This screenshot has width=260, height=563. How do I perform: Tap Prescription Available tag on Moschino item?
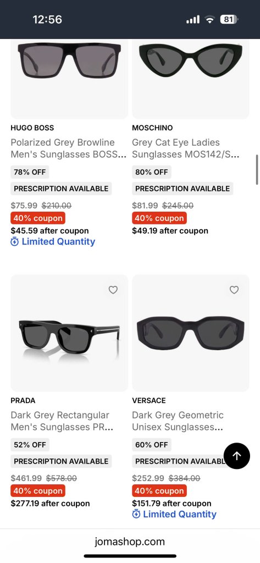(x=182, y=189)
